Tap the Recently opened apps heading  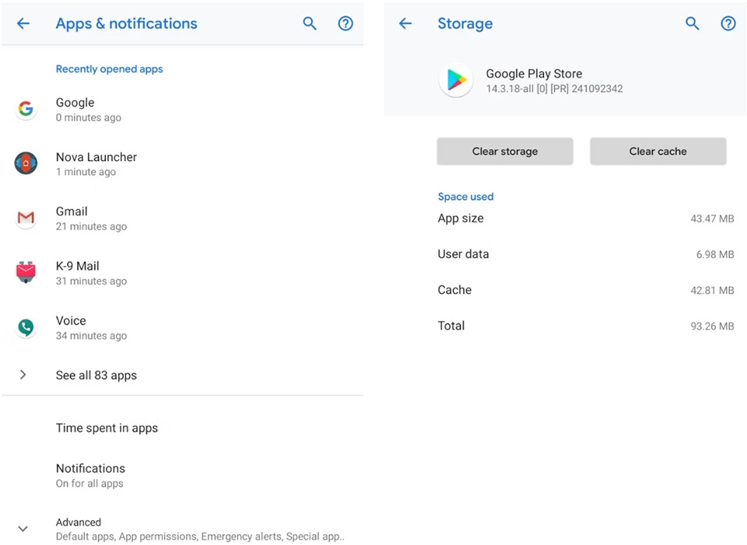109,69
